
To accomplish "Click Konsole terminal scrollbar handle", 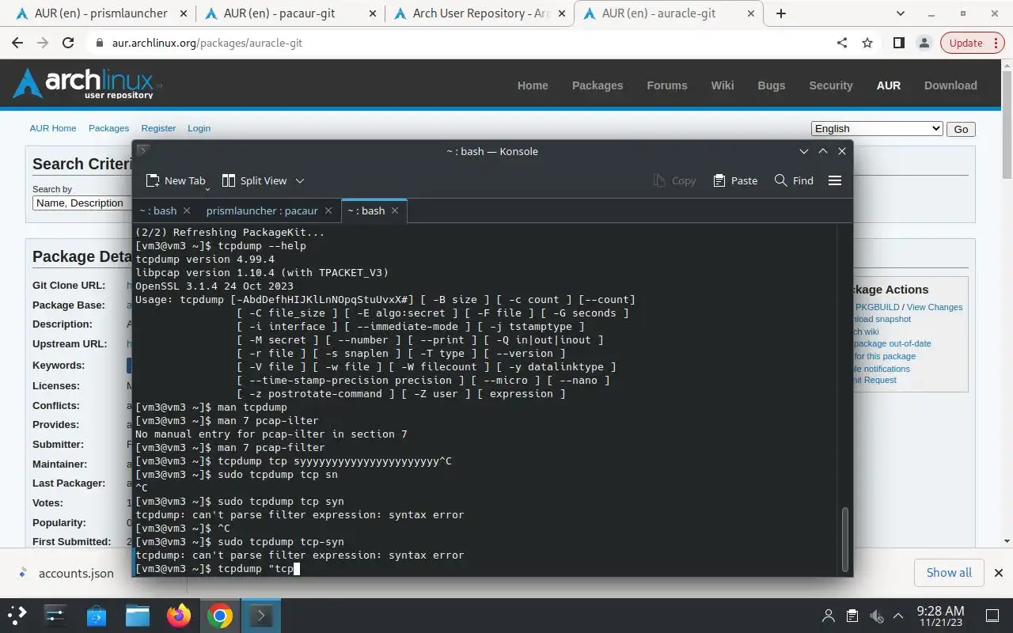I will click(845, 538).
